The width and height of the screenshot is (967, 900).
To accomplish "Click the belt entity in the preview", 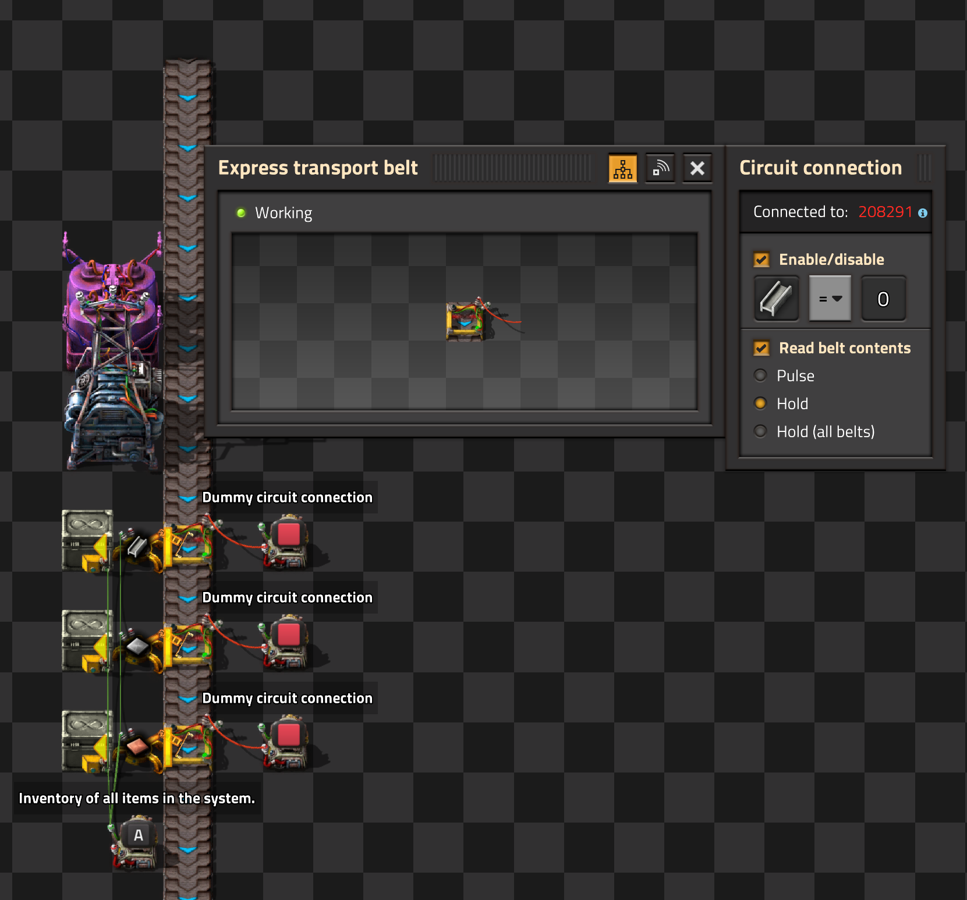I will (465, 321).
